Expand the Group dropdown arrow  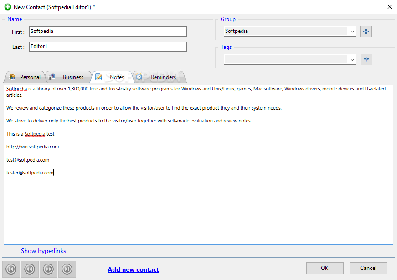click(352, 32)
